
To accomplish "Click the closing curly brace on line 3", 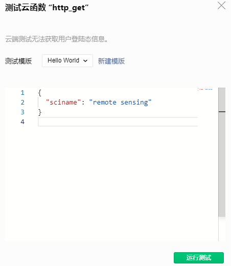I will 40,112.
